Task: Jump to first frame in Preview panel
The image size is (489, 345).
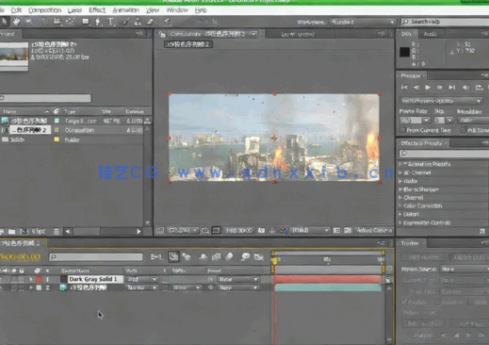Action: [x=404, y=88]
